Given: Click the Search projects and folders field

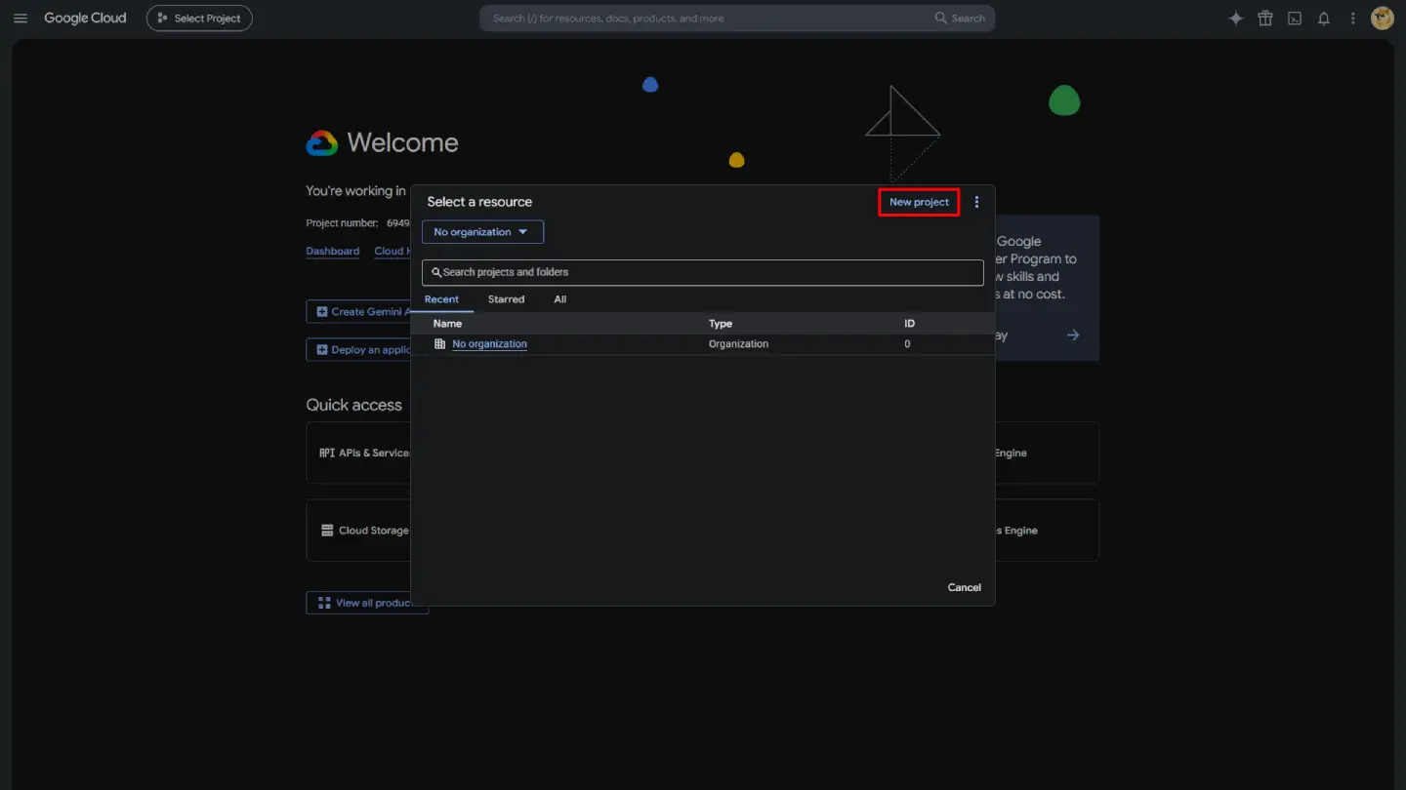Looking at the screenshot, I should pyautogui.click(x=703, y=272).
